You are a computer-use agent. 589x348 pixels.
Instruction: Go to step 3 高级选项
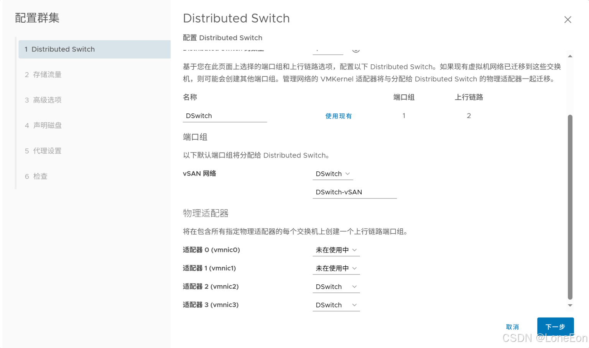43,100
